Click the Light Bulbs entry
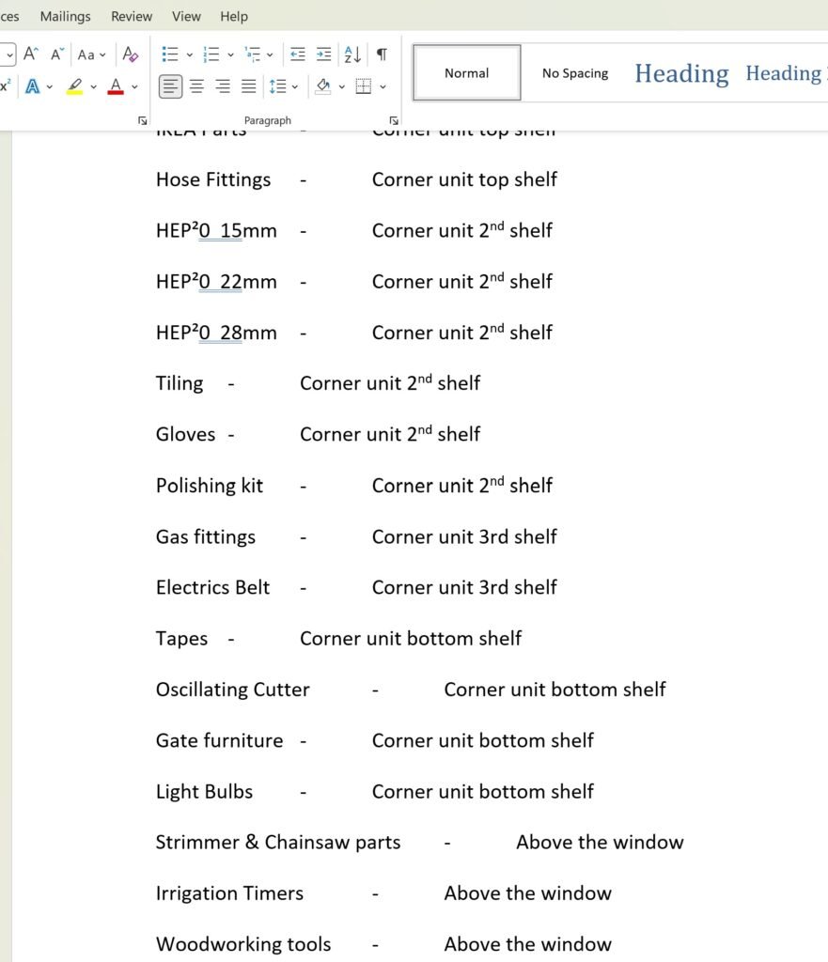 [204, 791]
